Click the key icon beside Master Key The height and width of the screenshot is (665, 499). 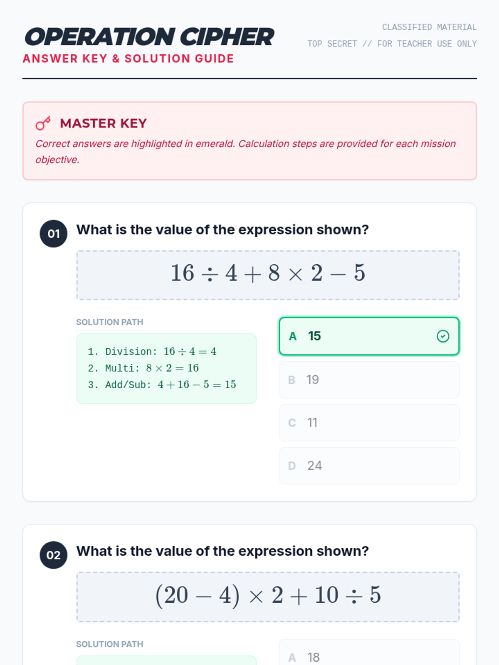43,123
